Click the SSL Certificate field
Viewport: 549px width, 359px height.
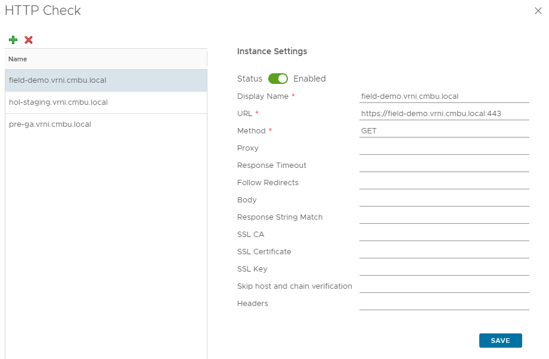444,251
